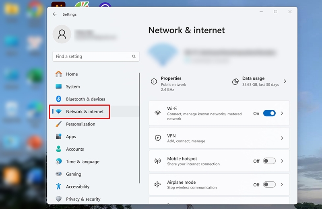Viewport: 322px width, 209px height.
Task: Click the Home house icon
Action: (x=58, y=74)
